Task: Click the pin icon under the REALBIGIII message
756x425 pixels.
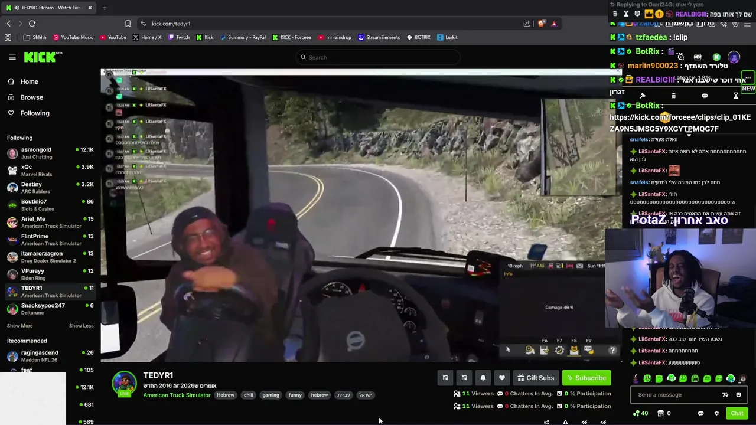Action: (643, 96)
